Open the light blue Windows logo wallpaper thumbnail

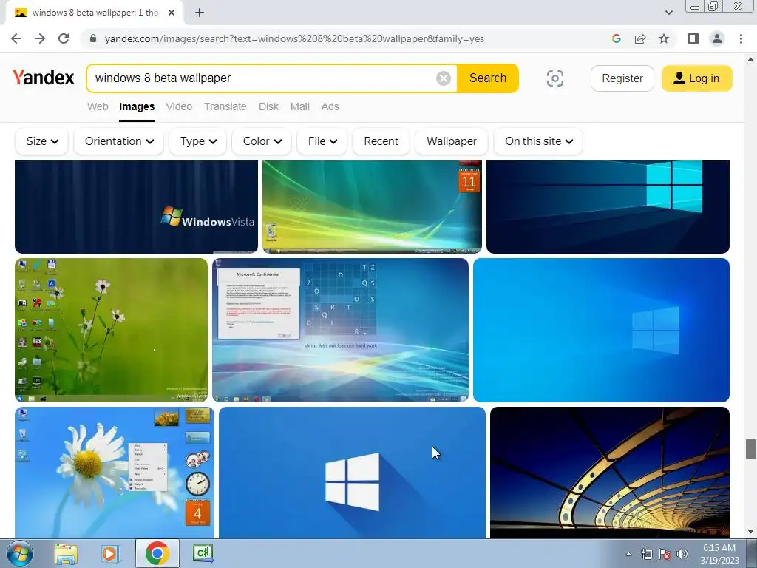click(x=601, y=330)
